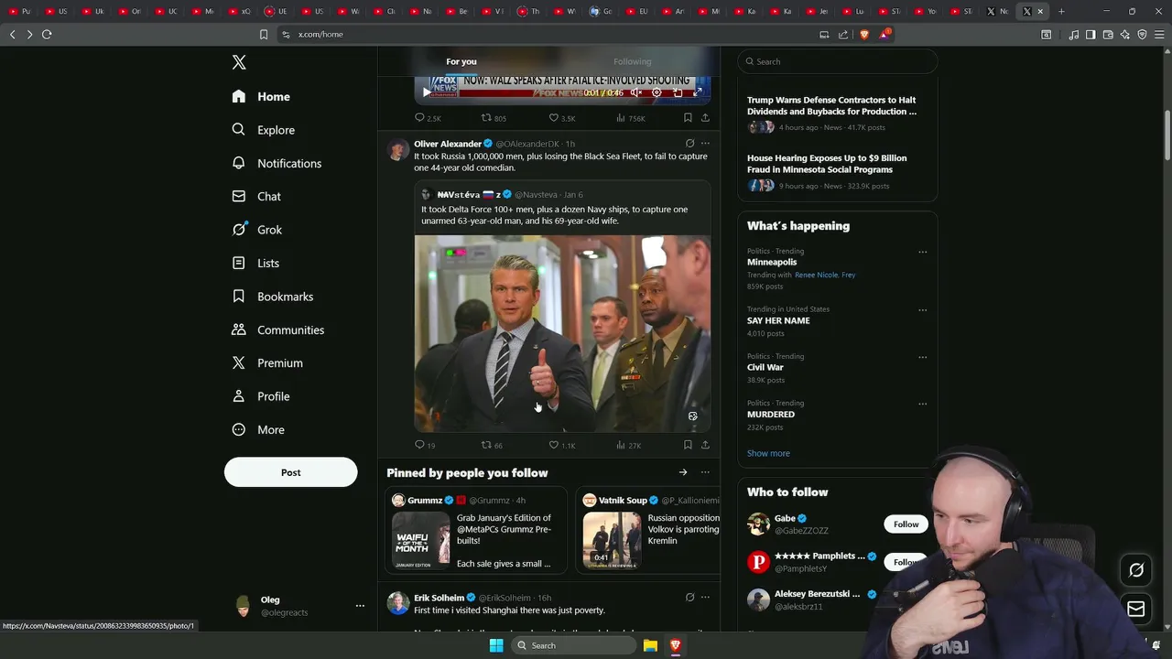Open the Vatnik Soup pinned video thumbnail
This screenshot has width=1172, height=659.
[x=612, y=540]
